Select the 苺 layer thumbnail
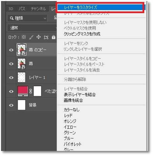Screen dimensions: 153x156 pyautogui.click(x=22, y=64)
